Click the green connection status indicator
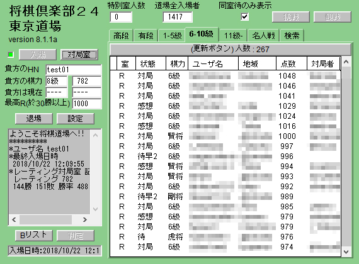The height and width of the screenshot is (264, 359). pos(11,55)
